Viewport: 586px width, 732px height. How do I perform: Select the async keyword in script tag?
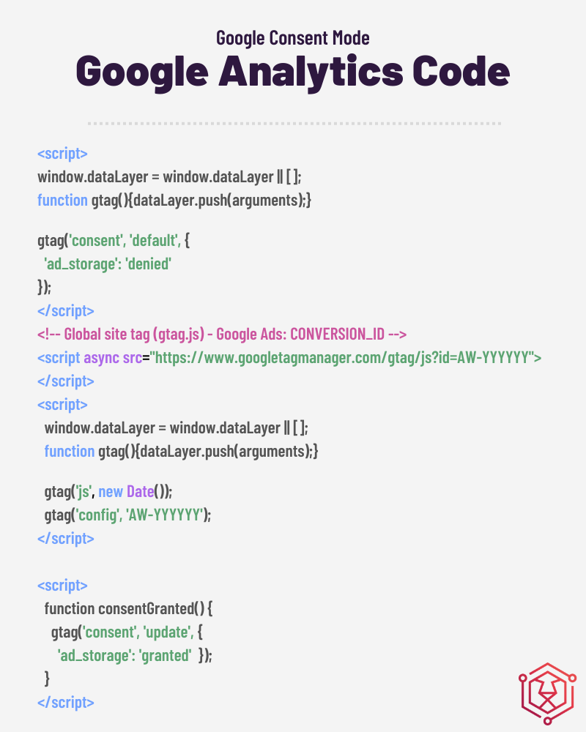pyautogui.click(x=99, y=358)
